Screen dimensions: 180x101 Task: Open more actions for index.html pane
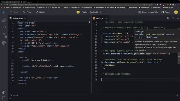(x=89, y=18)
